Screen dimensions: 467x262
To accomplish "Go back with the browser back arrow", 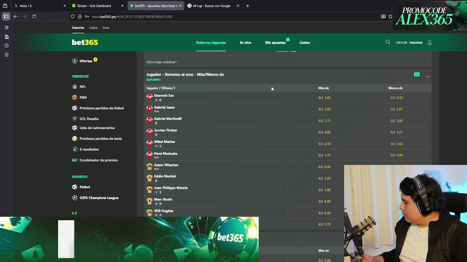I will (x=15, y=16).
